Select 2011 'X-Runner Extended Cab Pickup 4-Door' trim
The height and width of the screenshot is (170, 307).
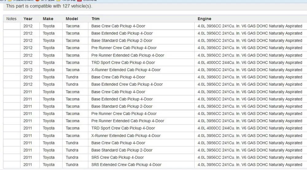(x=126, y=136)
